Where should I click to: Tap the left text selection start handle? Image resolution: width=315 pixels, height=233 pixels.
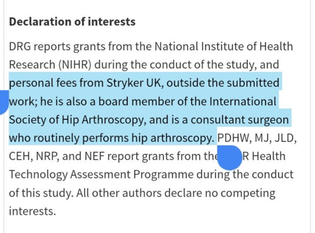click(4, 102)
